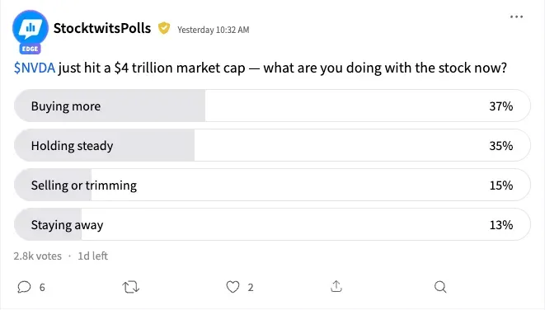545x310 pixels.
Task: Vote for the Holding steady option
Action: [272, 145]
